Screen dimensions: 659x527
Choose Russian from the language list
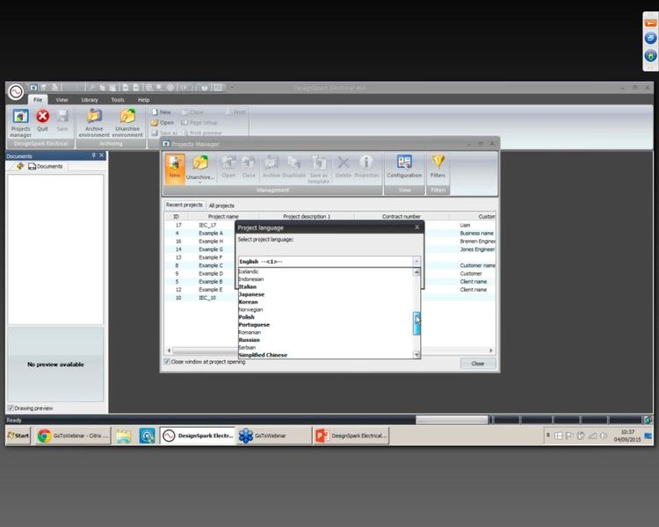click(x=249, y=340)
